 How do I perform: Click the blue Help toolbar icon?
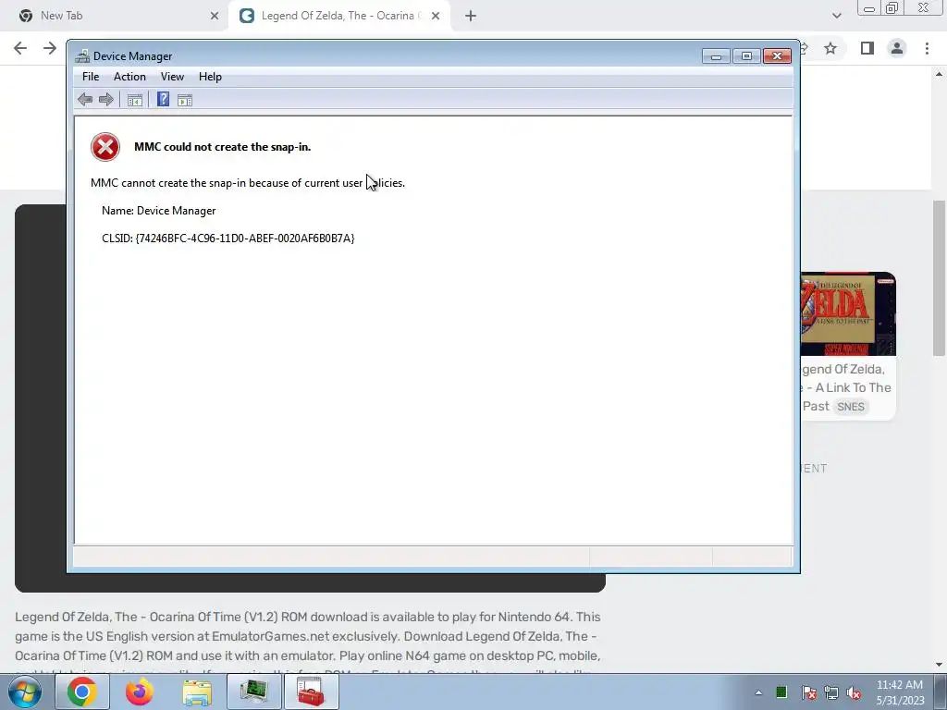(x=163, y=99)
